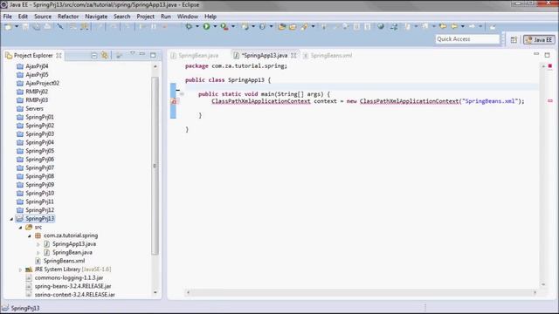Select the AjaxPrj04 project

[37, 66]
